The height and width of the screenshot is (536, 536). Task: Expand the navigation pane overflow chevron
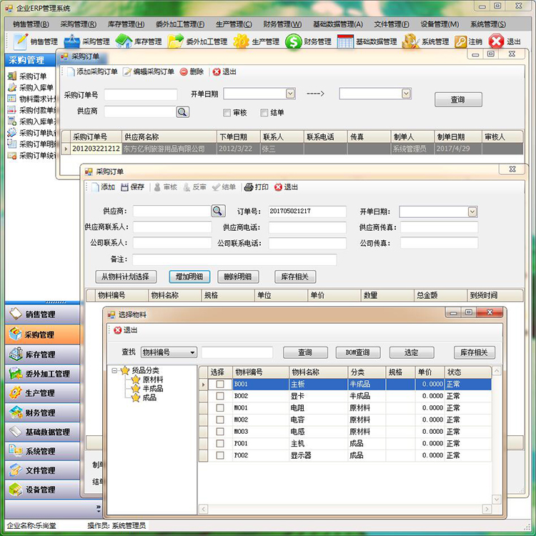click(x=99, y=508)
